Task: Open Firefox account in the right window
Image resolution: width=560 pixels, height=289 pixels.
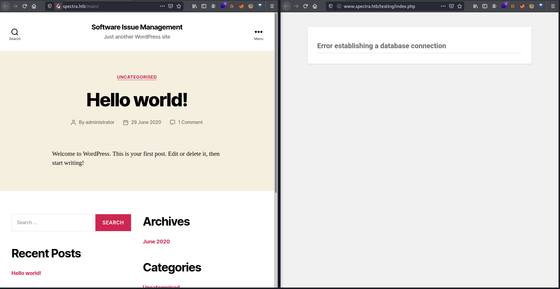Action: coord(494,6)
